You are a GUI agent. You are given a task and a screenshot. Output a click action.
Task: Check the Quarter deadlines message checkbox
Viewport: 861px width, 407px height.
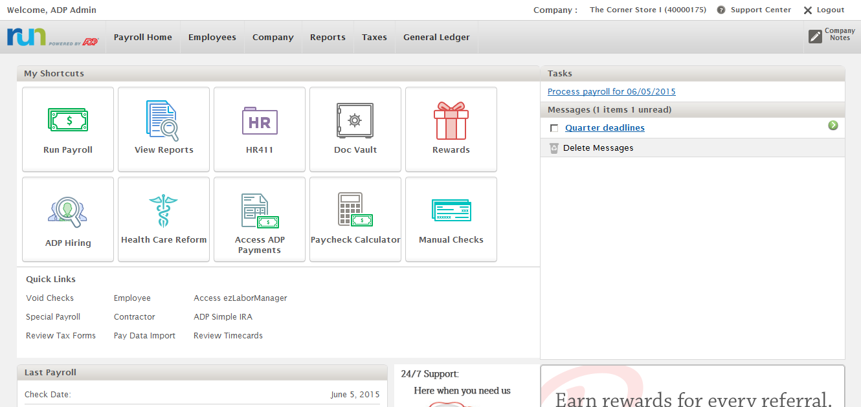pyautogui.click(x=553, y=127)
